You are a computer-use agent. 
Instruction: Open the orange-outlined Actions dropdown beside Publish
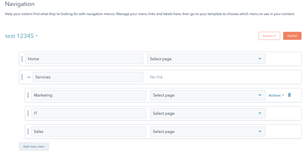click(x=269, y=36)
